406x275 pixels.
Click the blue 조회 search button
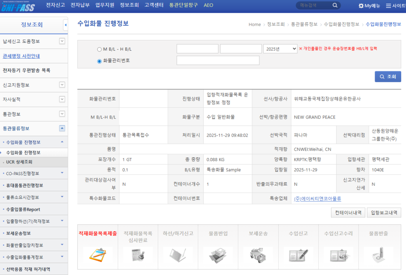pyautogui.click(x=387, y=76)
